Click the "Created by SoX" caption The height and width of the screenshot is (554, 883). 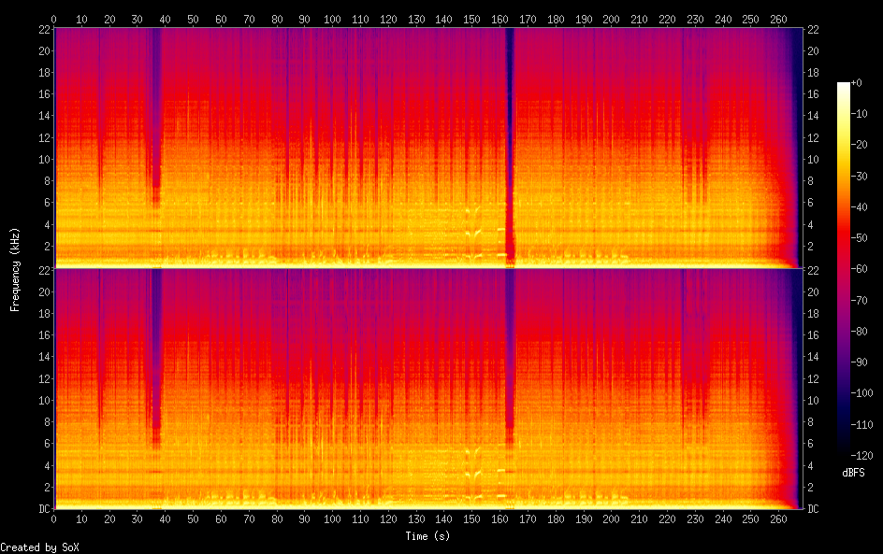pos(39,547)
